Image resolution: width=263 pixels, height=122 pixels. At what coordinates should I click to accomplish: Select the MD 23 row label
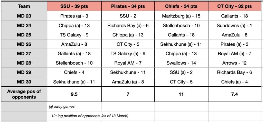click(x=24, y=16)
